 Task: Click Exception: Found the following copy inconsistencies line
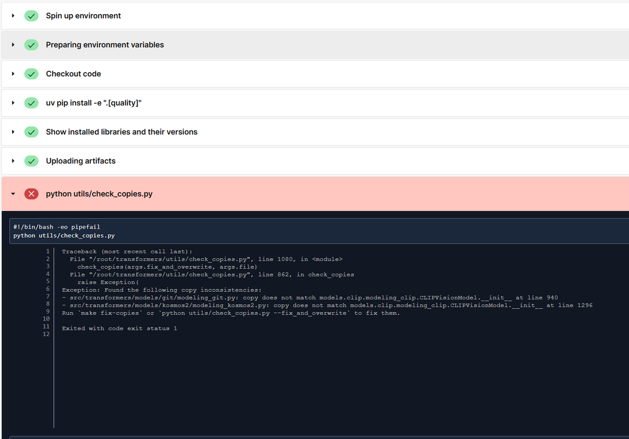pos(161,290)
